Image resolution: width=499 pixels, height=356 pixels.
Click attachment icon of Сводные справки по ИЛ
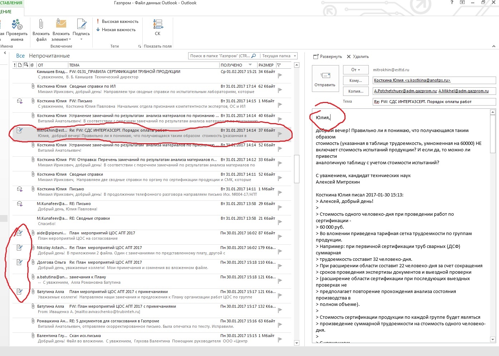[x=33, y=86]
